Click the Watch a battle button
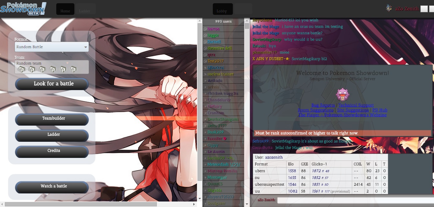 coord(52,187)
